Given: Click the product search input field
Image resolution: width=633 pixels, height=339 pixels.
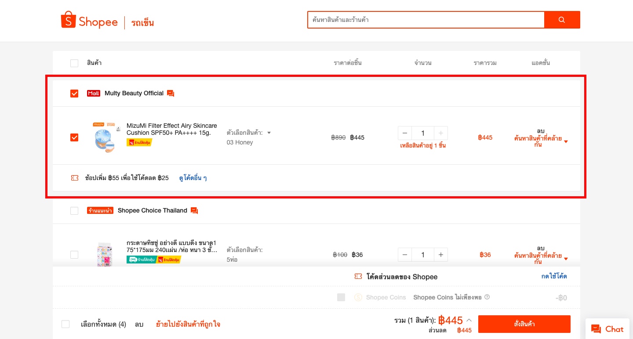Looking at the screenshot, I should pyautogui.click(x=426, y=20).
